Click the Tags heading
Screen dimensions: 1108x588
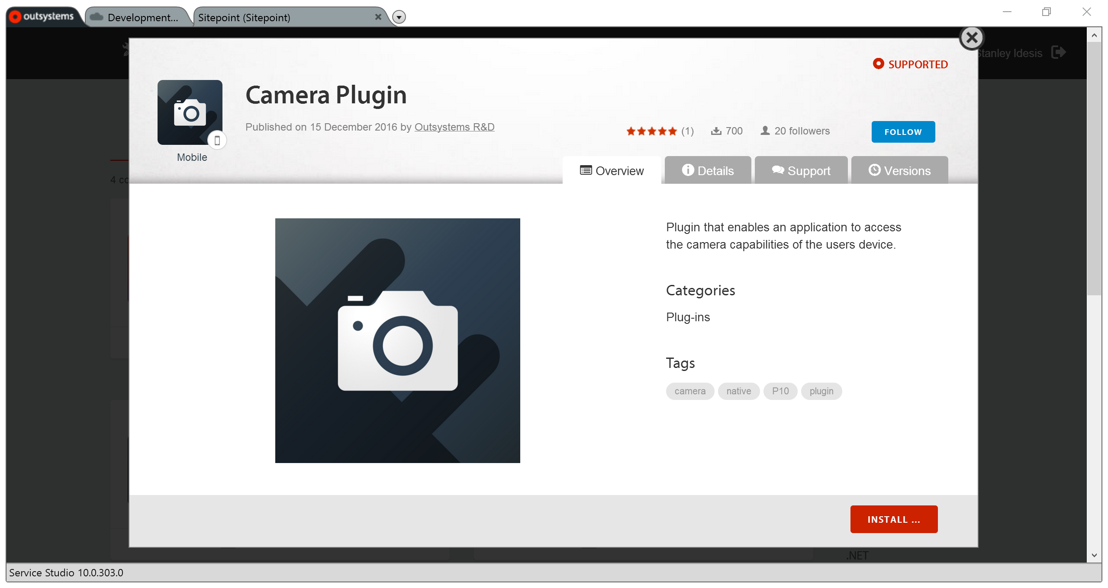coord(680,363)
